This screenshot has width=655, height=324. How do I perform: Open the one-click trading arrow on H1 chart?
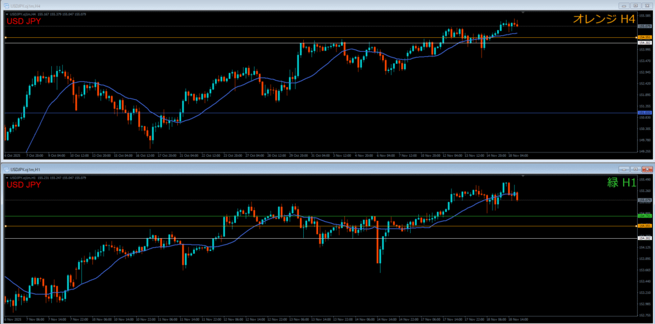tap(6, 177)
